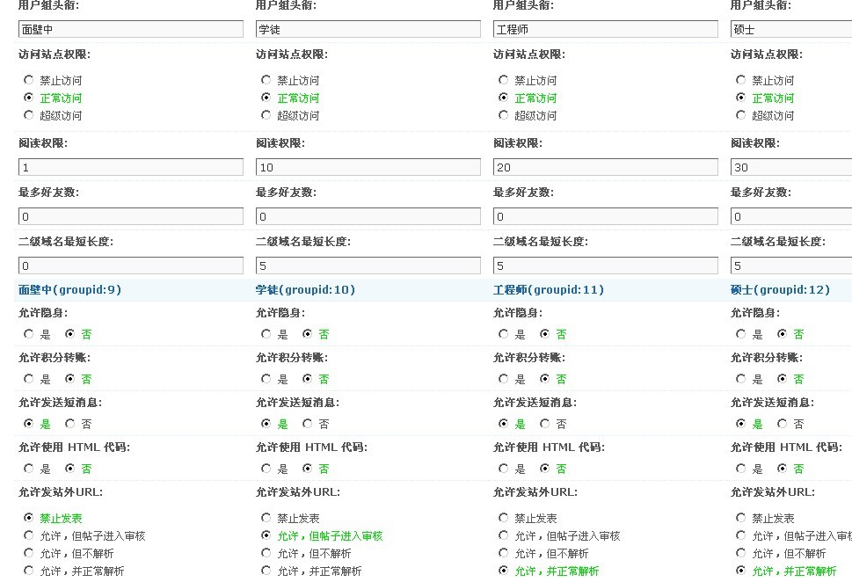The image size is (852, 582).
Task: Click the 工程师(groupid:11) heading
Action: pyautogui.click(x=549, y=289)
